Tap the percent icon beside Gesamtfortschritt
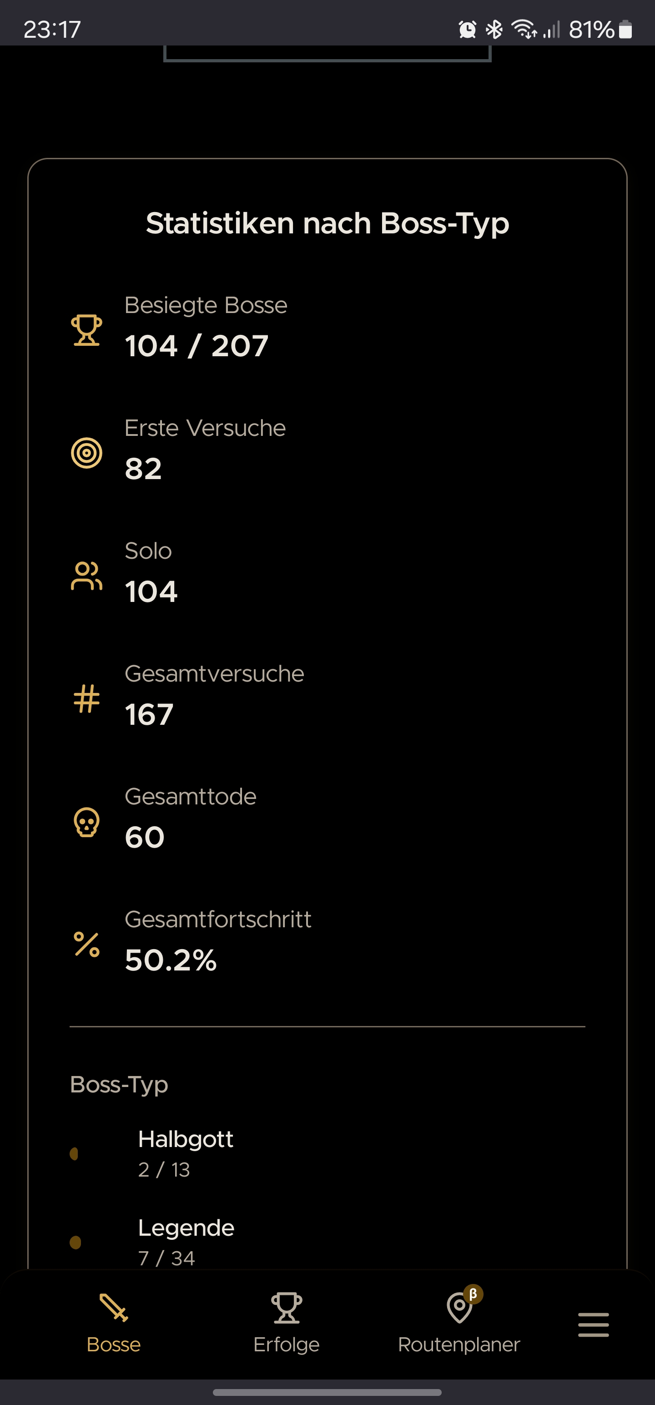 coord(86,945)
